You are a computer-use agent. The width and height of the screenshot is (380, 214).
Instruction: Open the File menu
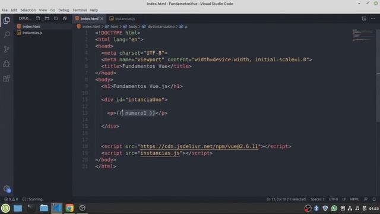(x=4, y=10)
